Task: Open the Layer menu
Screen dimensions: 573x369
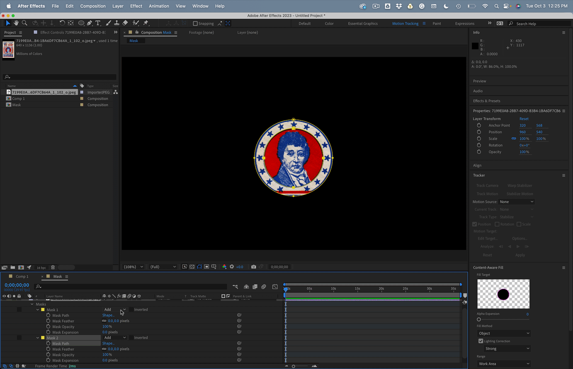Action: pyautogui.click(x=118, y=6)
